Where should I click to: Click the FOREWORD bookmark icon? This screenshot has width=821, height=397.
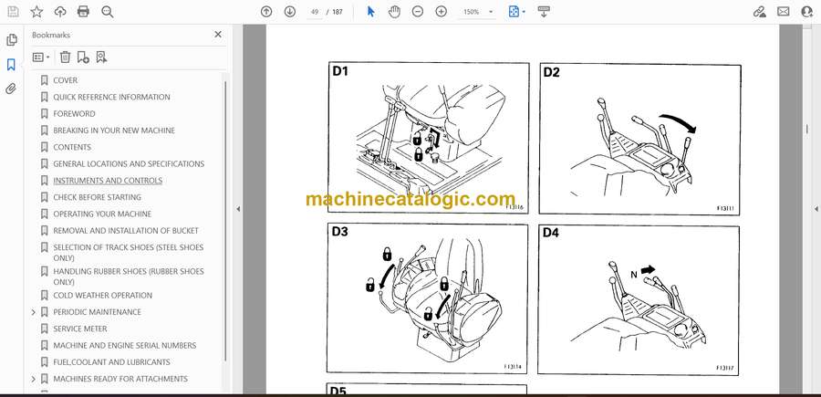45,114
